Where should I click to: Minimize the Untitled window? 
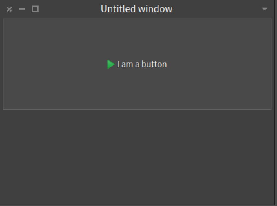[22, 9]
